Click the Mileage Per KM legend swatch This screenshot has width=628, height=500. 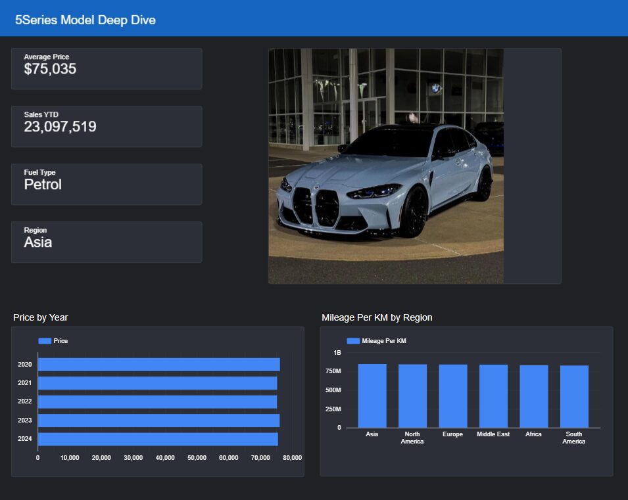(x=353, y=341)
